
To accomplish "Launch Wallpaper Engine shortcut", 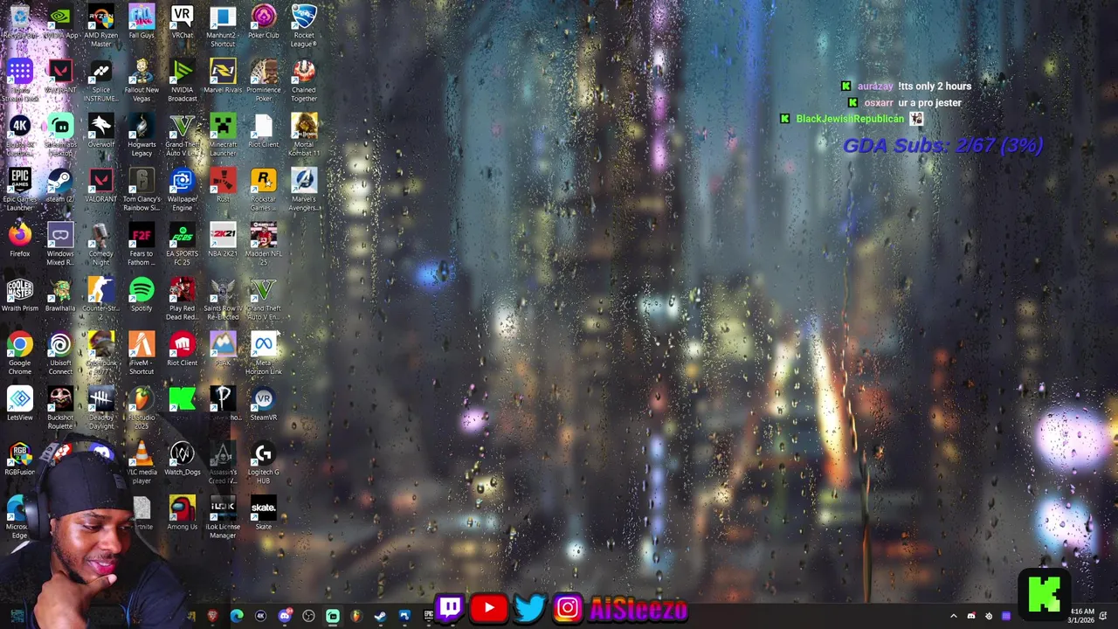I will pos(182,190).
